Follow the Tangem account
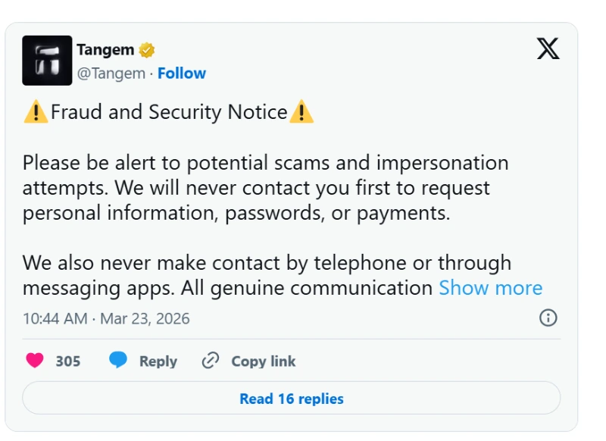This screenshot has width=606, height=441. pyautogui.click(x=182, y=73)
